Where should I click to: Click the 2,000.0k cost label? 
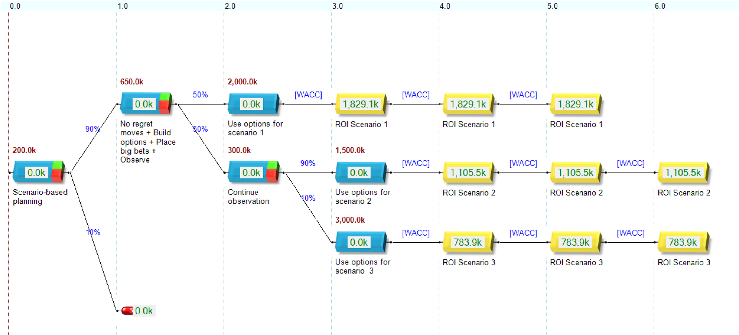(242, 82)
